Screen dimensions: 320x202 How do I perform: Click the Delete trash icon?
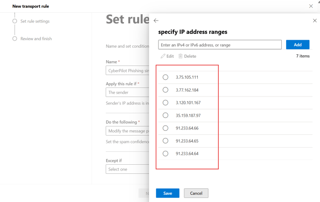tap(181, 56)
